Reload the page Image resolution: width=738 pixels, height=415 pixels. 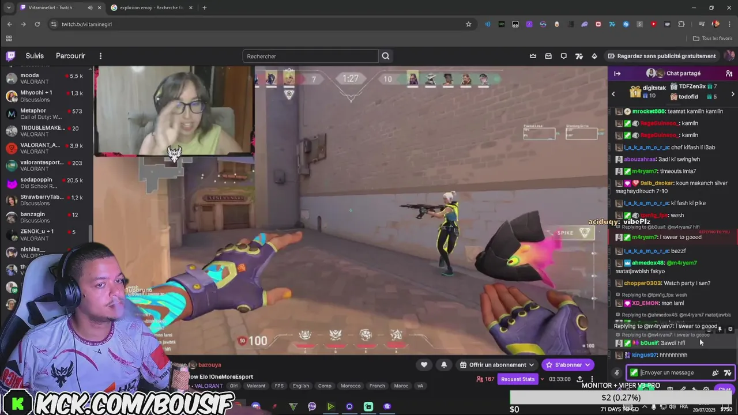(x=37, y=24)
